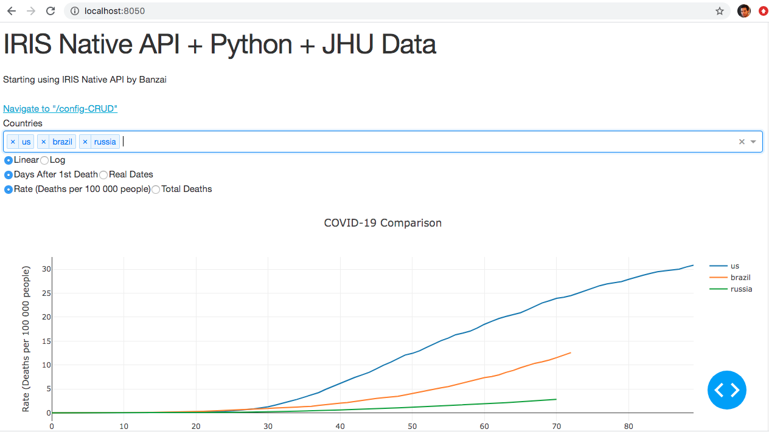Screen dimensions: 769x432
Task: Open the blue Dash debug menu button
Action: pos(727,390)
